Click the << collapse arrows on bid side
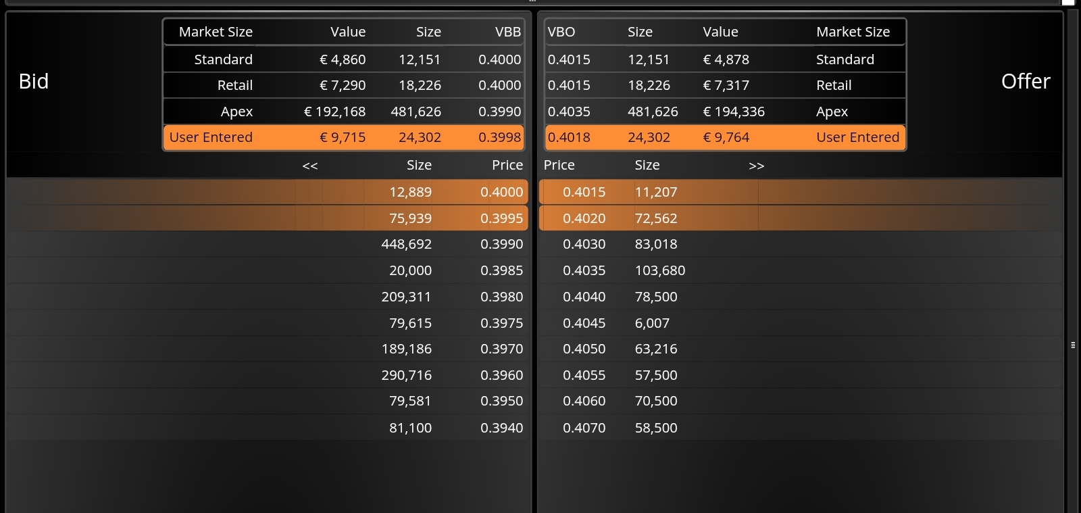 coord(310,166)
